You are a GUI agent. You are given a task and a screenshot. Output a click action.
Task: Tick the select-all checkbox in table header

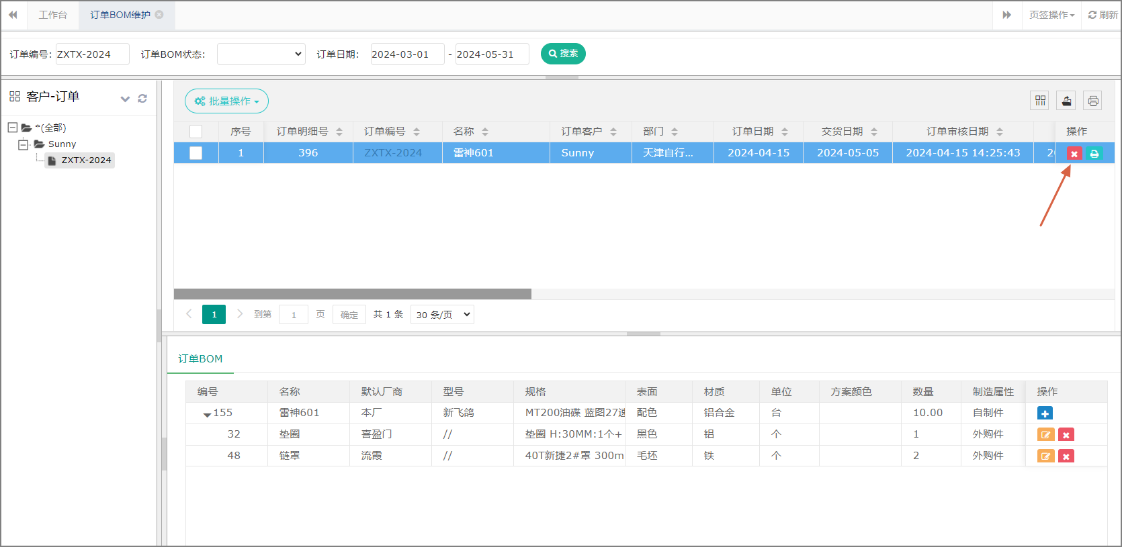click(196, 132)
